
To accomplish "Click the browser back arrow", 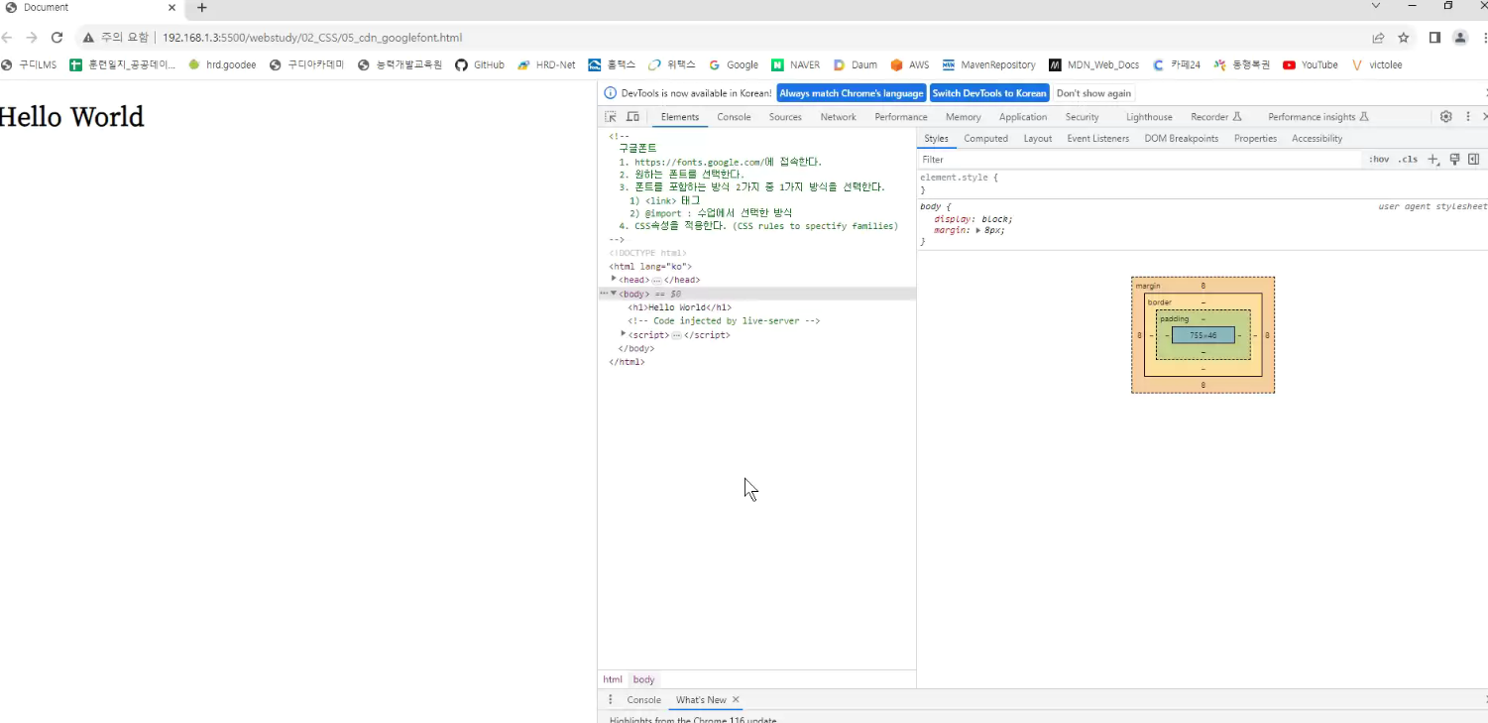I will coord(7,38).
